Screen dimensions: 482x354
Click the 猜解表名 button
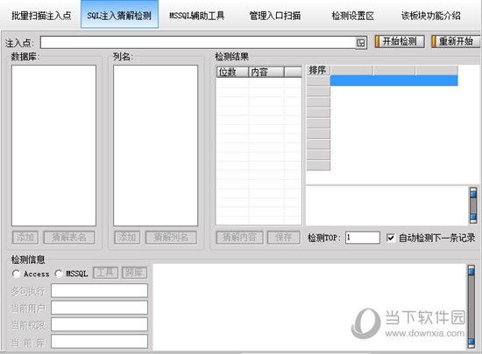pos(69,237)
